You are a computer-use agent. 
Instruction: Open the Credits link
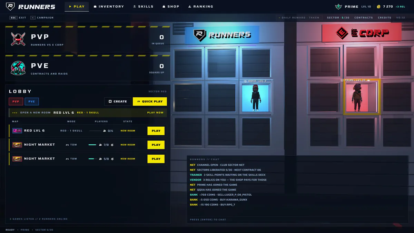click(x=384, y=18)
